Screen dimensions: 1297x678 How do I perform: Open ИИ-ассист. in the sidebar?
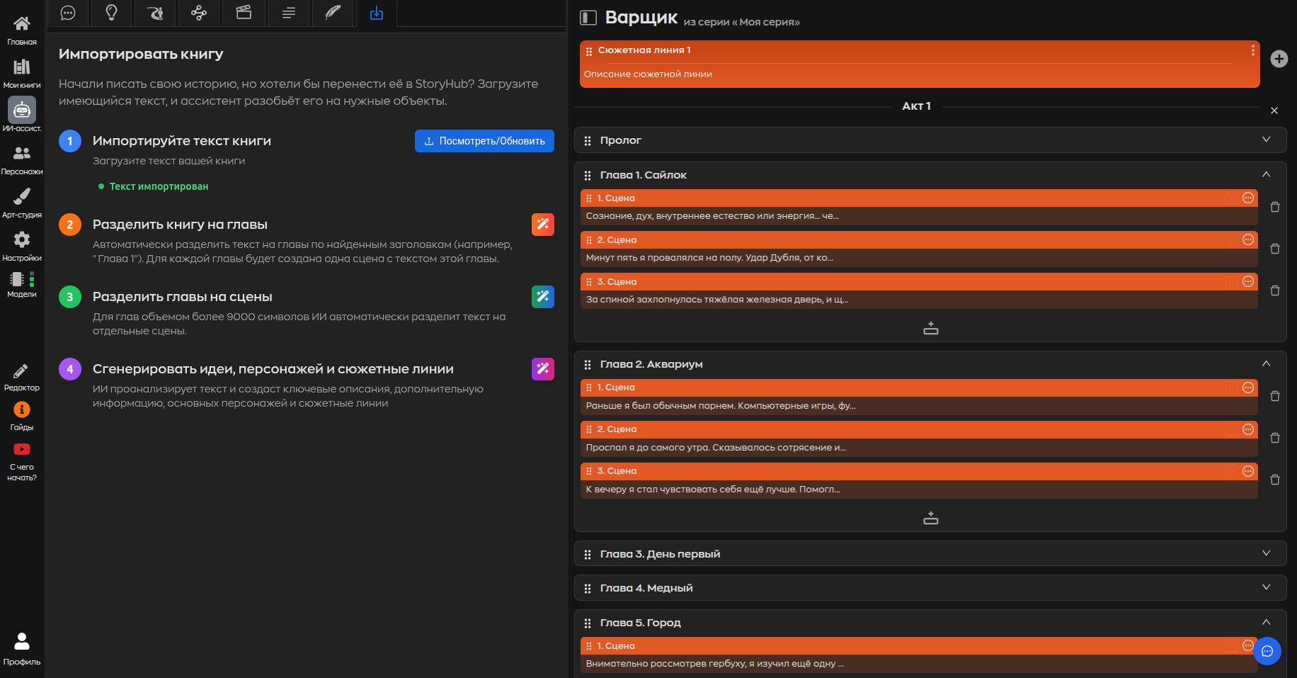click(x=22, y=115)
